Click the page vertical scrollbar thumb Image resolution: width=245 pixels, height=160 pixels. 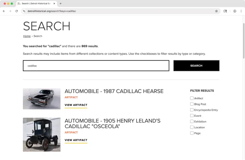pos(244,41)
